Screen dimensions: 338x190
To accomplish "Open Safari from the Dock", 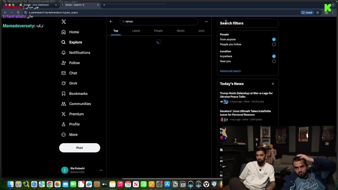I will (34, 184).
